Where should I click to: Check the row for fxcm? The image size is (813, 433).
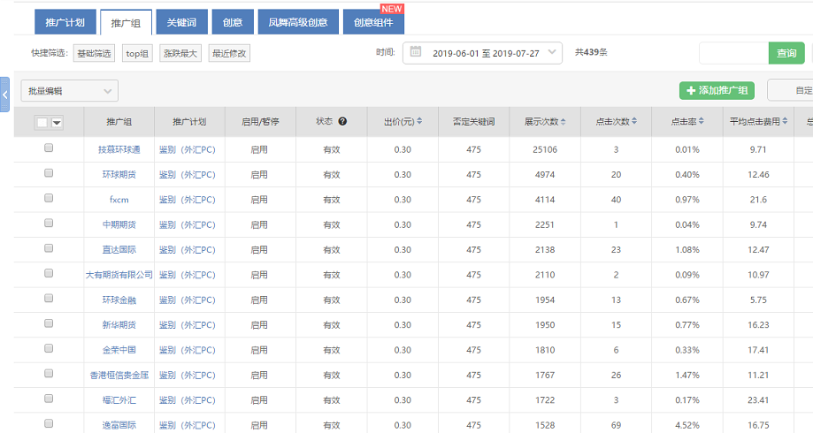pyautogui.click(x=49, y=198)
